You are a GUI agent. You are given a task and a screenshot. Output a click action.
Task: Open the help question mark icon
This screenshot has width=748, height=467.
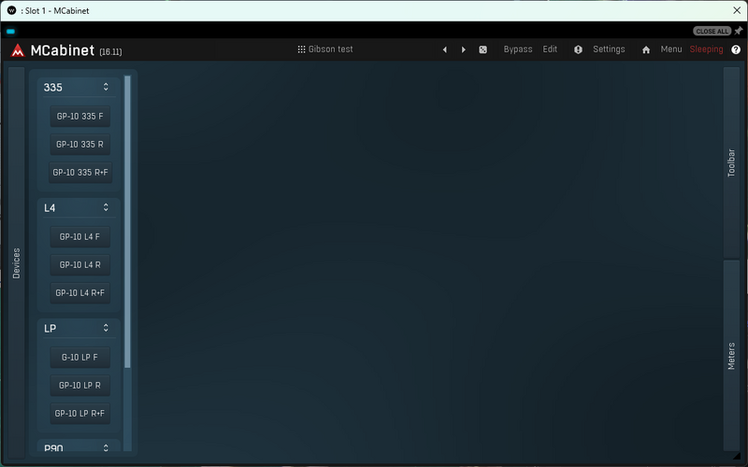(736, 50)
